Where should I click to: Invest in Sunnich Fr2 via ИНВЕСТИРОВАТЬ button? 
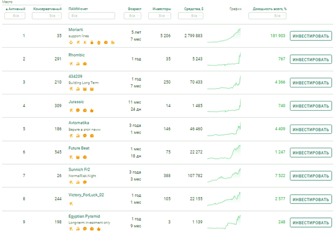310,176
